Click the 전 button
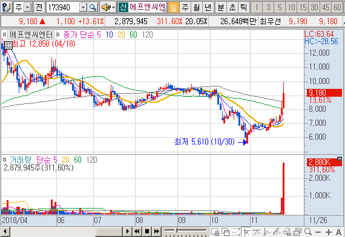The width and height of the screenshot is (345, 237). coord(39,7)
